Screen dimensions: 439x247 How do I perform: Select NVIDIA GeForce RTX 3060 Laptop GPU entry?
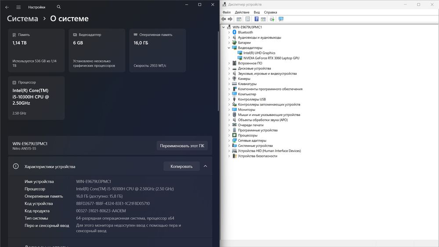[x=271, y=58]
